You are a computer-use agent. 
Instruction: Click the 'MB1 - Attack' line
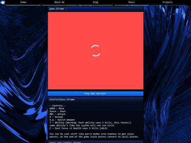coord(58,114)
